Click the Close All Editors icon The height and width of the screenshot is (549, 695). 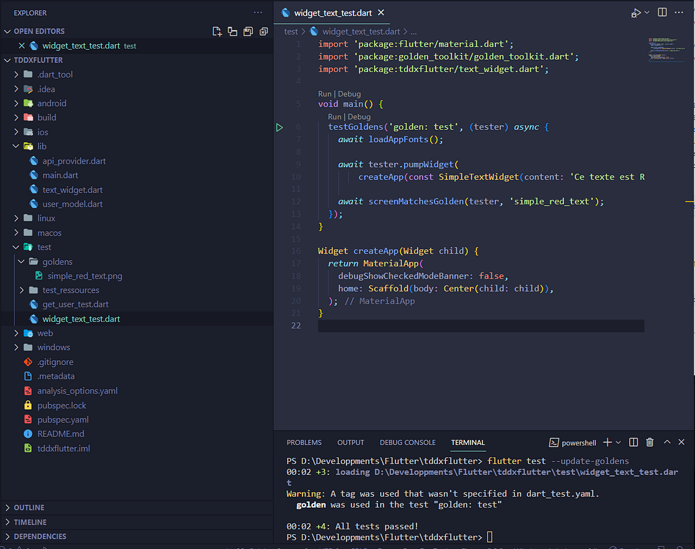click(264, 31)
